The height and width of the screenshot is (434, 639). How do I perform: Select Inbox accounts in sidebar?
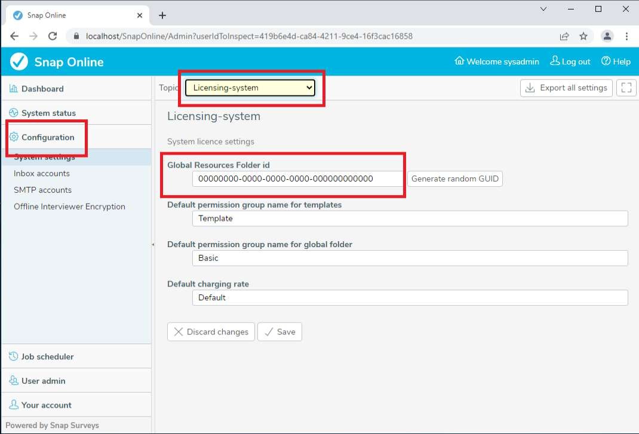(42, 173)
